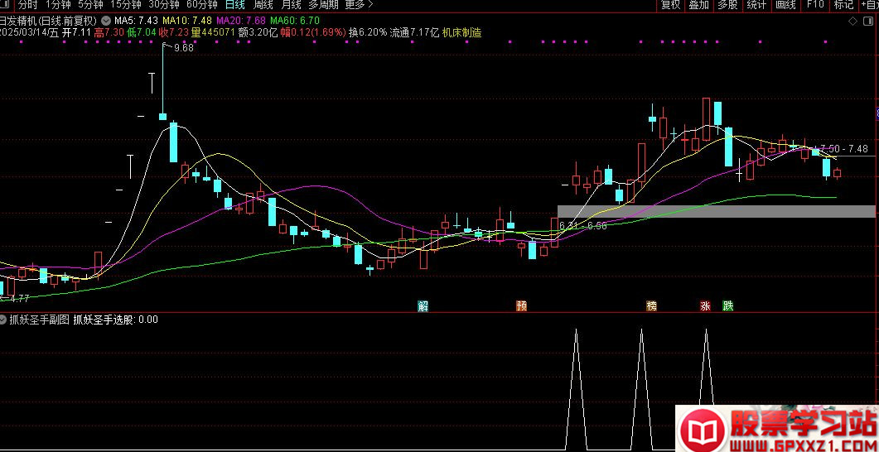
Task: Click the 量445071 volume value
Action: (x=212, y=32)
